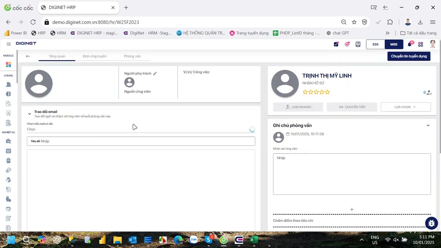Click the Tiêu đề subject input field

(x=141, y=141)
